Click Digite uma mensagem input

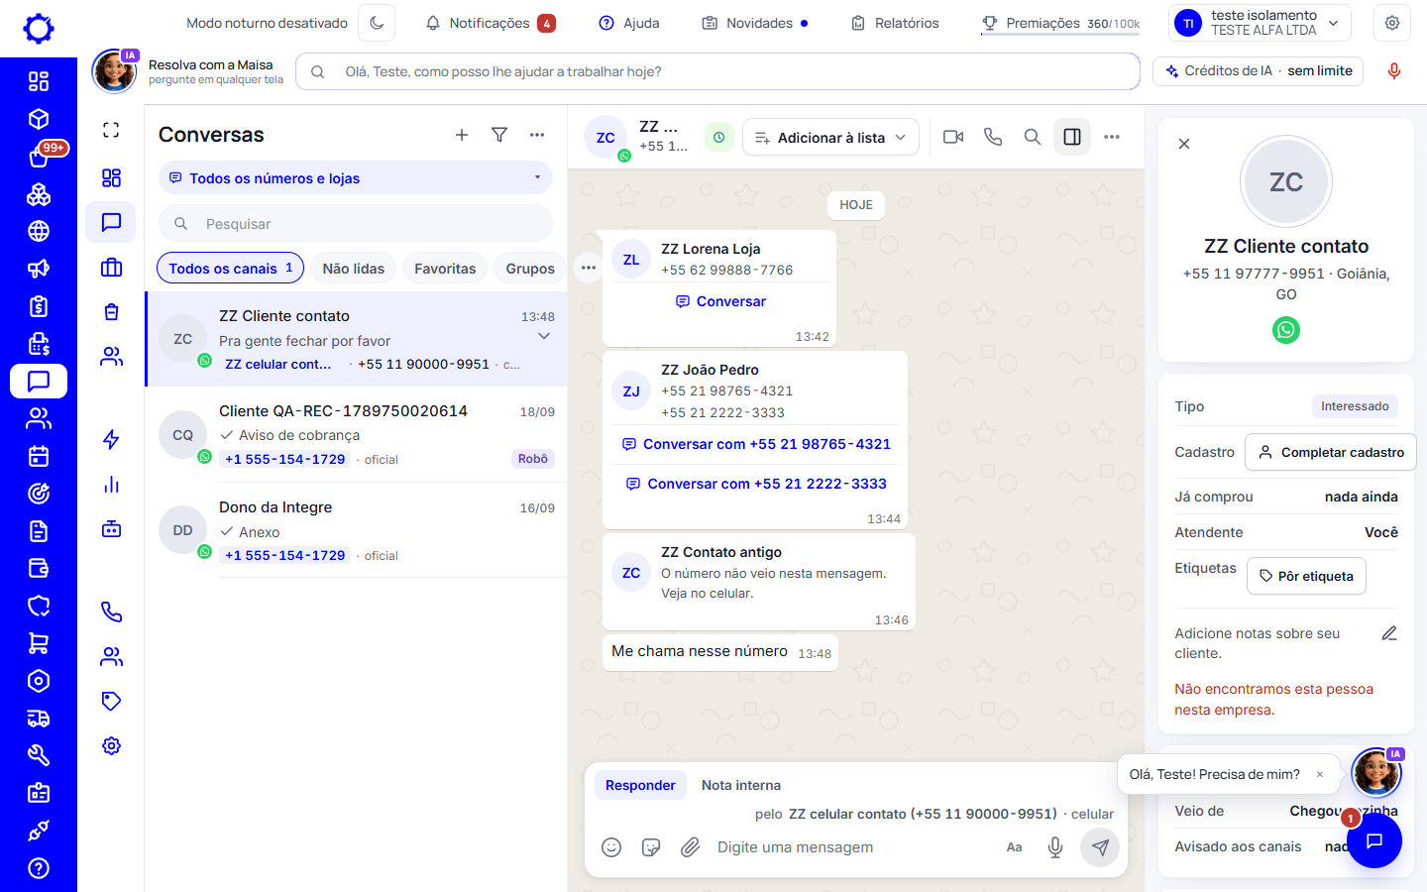click(x=852, y=847)
